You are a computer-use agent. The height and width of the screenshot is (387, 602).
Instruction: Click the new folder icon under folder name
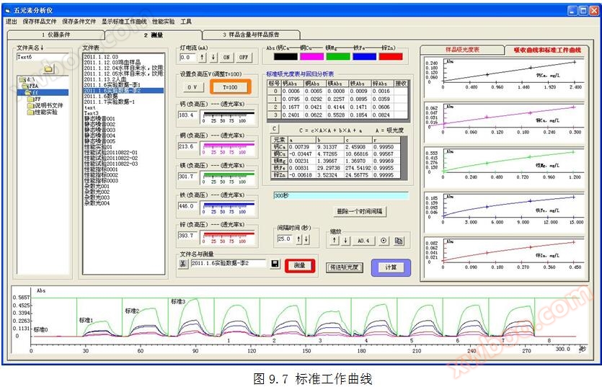click(48, 69)
